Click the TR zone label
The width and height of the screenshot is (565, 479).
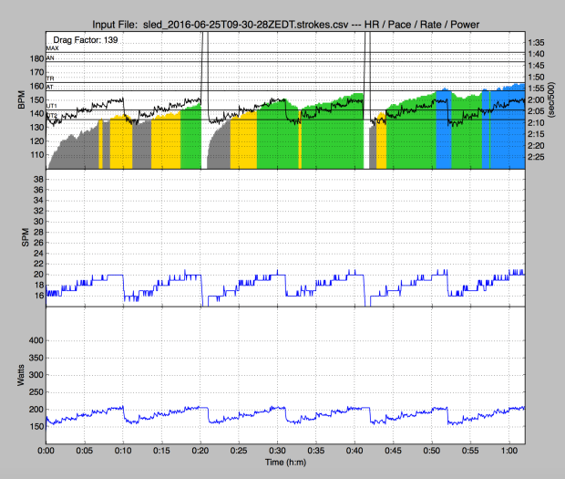pyautogui.click(x=50, y=79)
